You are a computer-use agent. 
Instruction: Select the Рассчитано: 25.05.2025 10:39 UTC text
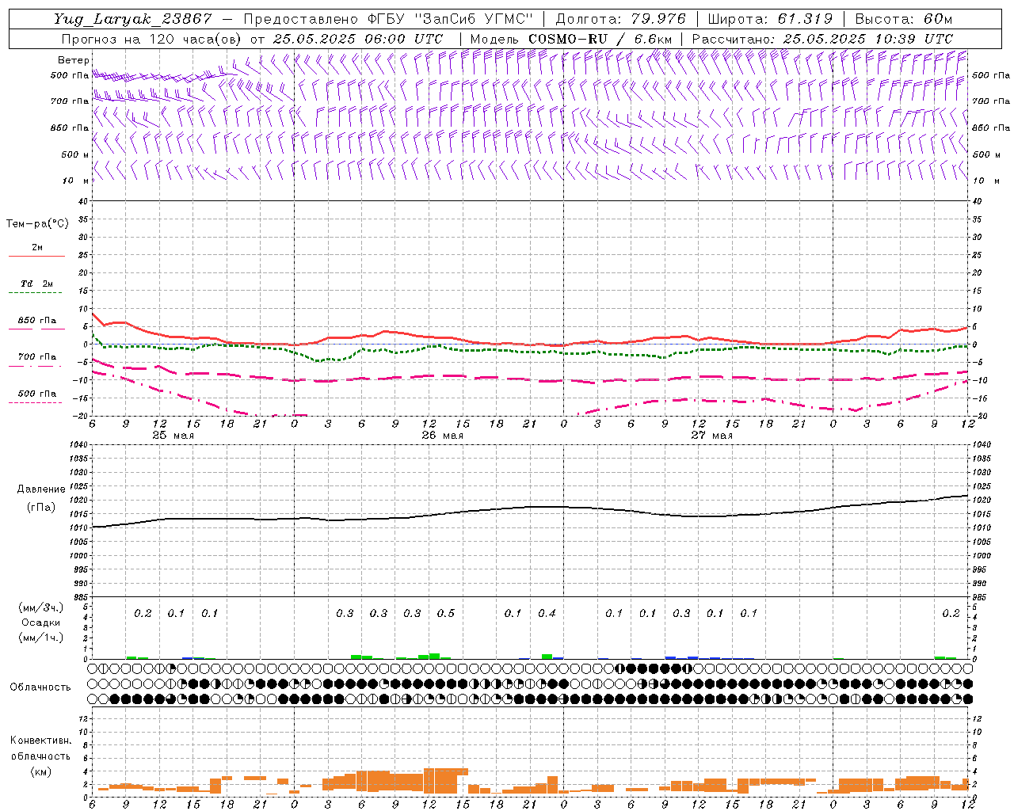coord(822,39)
